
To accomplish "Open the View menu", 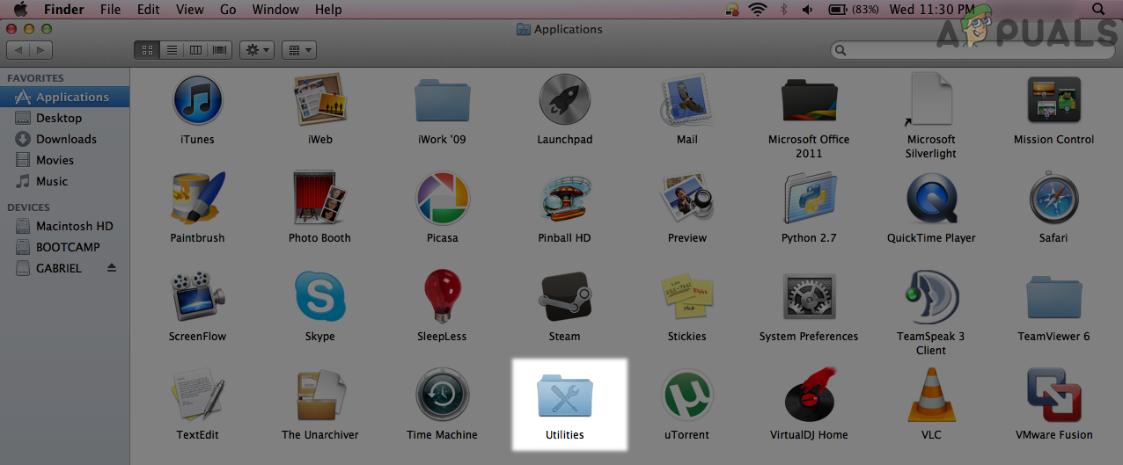I will 190,10.
